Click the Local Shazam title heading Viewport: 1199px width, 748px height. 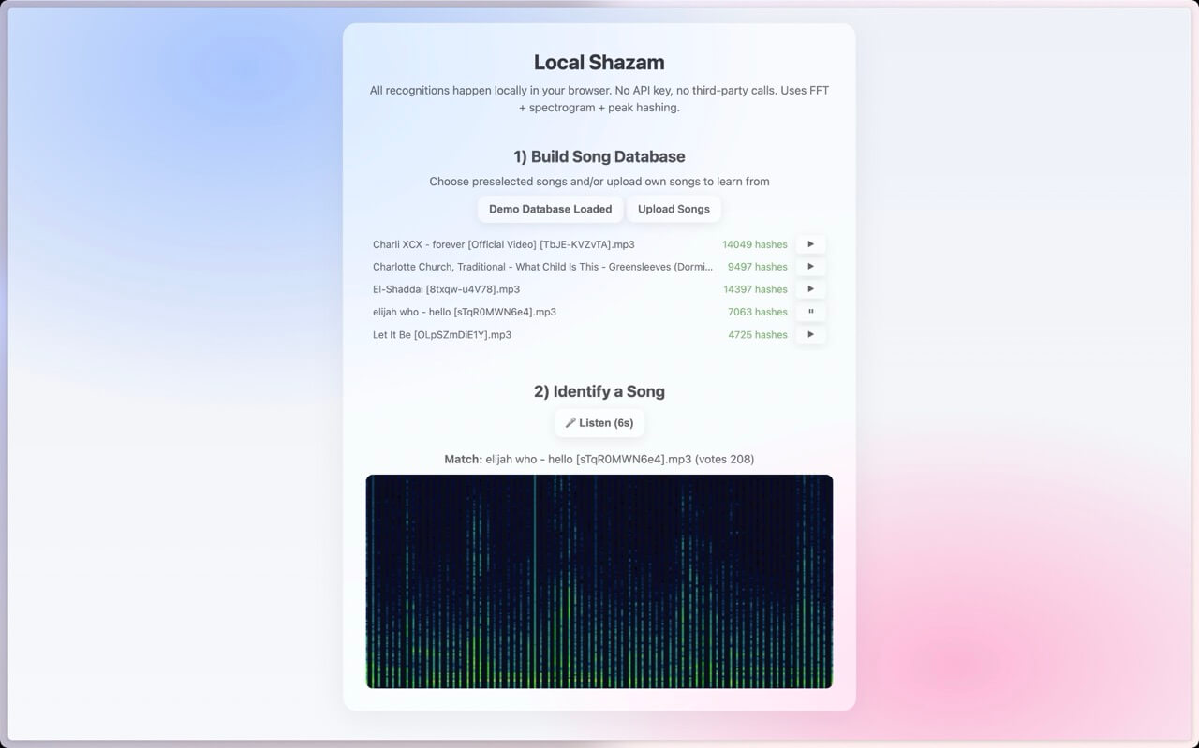(x=599, y=63)
